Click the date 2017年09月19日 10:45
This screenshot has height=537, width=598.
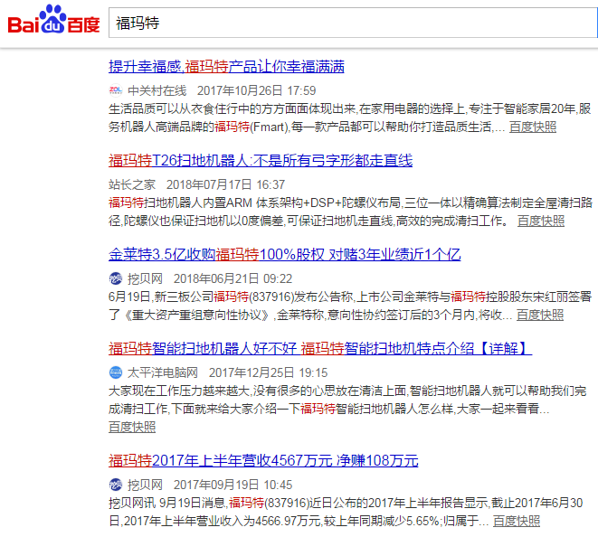pyautogui.click(x=233, y=485)
